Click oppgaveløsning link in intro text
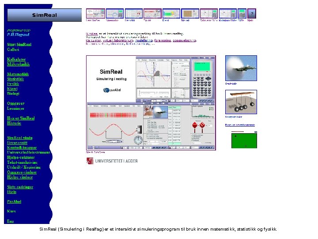318x239 pixels. pos(184,40)
